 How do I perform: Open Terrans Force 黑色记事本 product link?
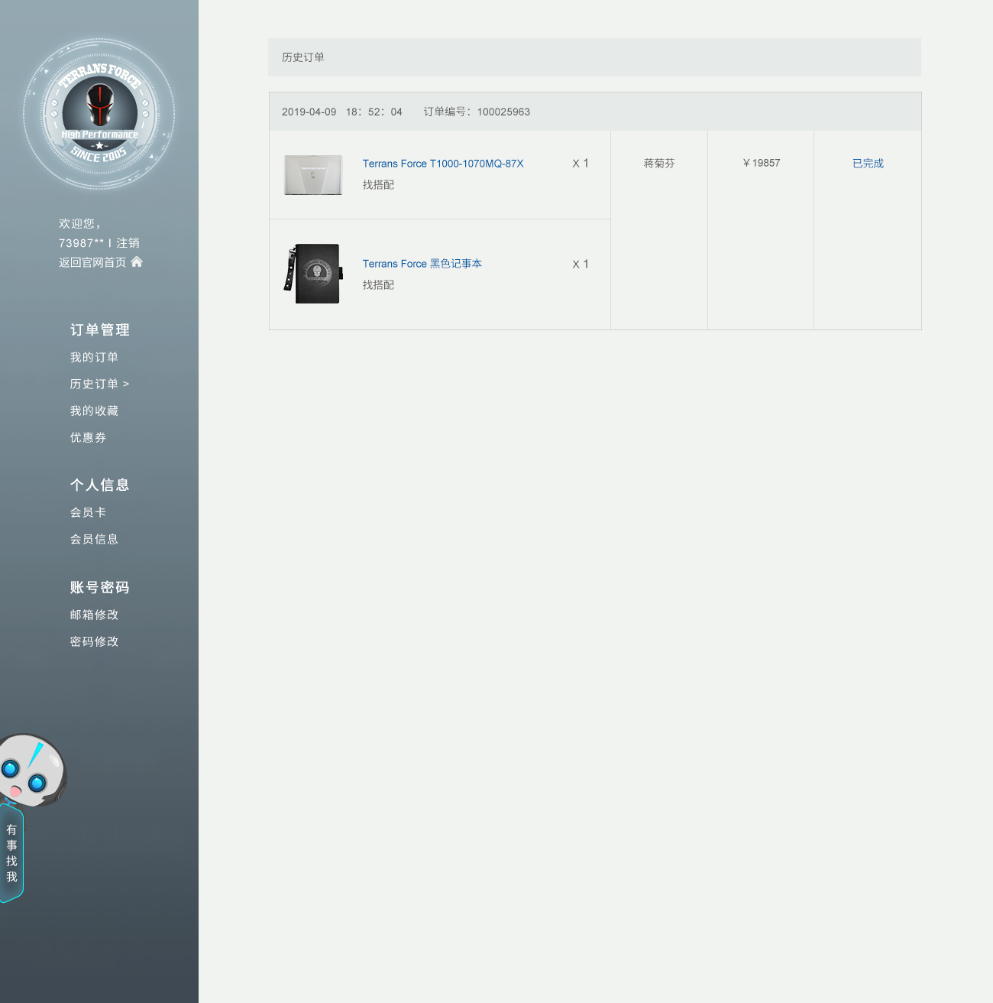(422, 264)
